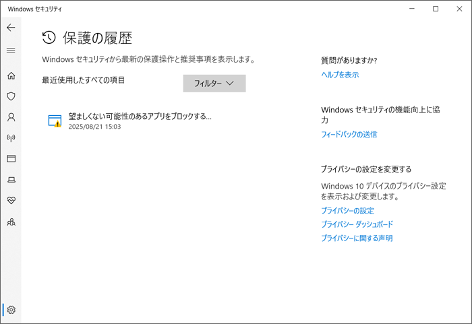Image resolution: width=472 pixels, height=324 pixels.
Task: Open the Home sidebar icon
Action: [11, 75]
